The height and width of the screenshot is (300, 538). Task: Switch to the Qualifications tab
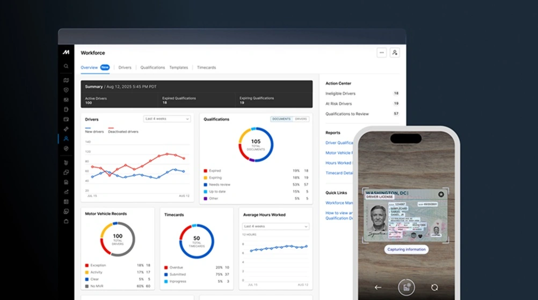[152, 67]
